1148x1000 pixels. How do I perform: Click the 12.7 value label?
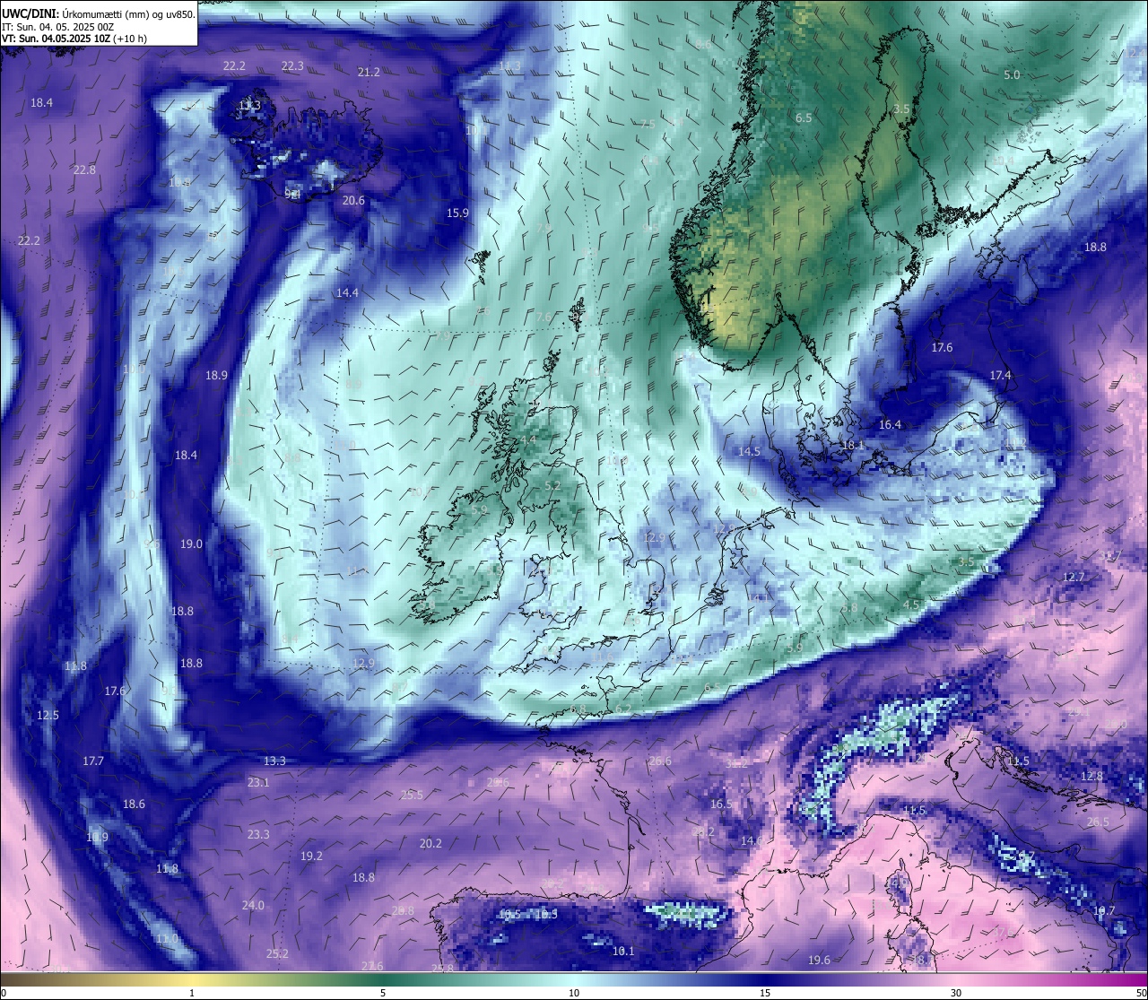[x=1074, y=577]
